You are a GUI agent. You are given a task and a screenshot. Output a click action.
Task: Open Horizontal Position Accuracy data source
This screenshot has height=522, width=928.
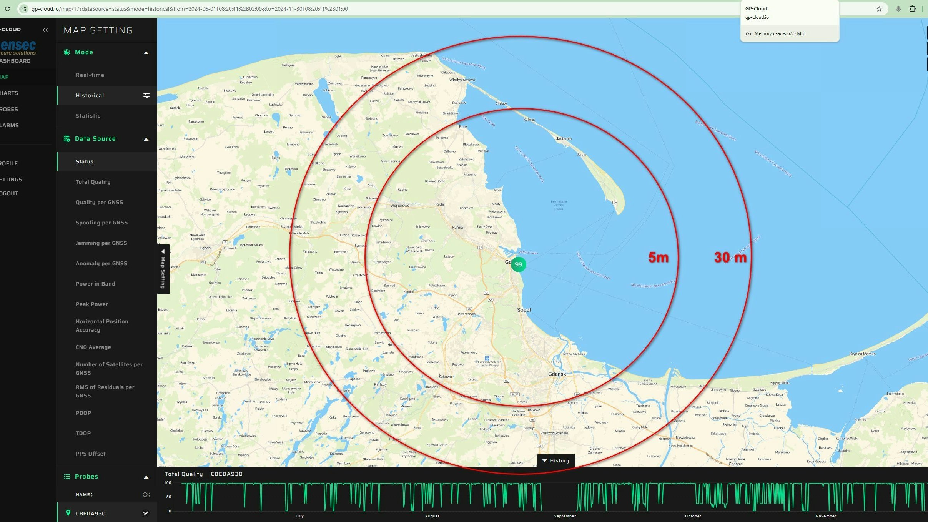[x=102, y=325]
